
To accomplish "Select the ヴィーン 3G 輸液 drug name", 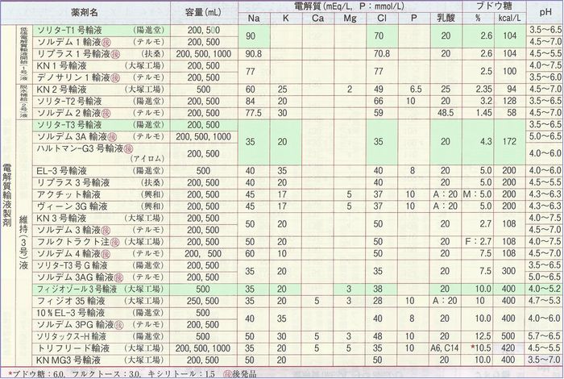I will tap(72, 206).
